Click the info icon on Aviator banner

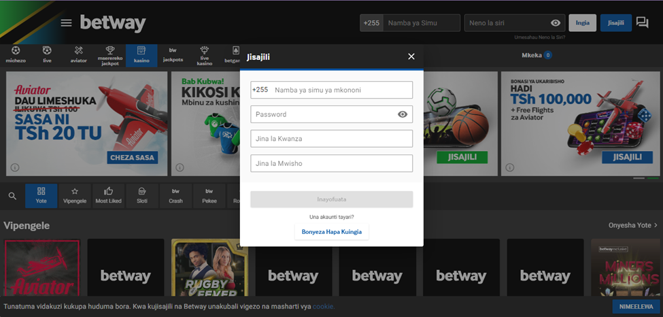[x=15, y=167]
